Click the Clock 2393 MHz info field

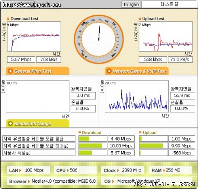[x=123, y=170]
